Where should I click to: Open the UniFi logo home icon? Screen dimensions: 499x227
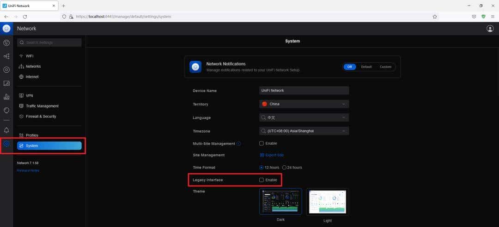(6, 29)
